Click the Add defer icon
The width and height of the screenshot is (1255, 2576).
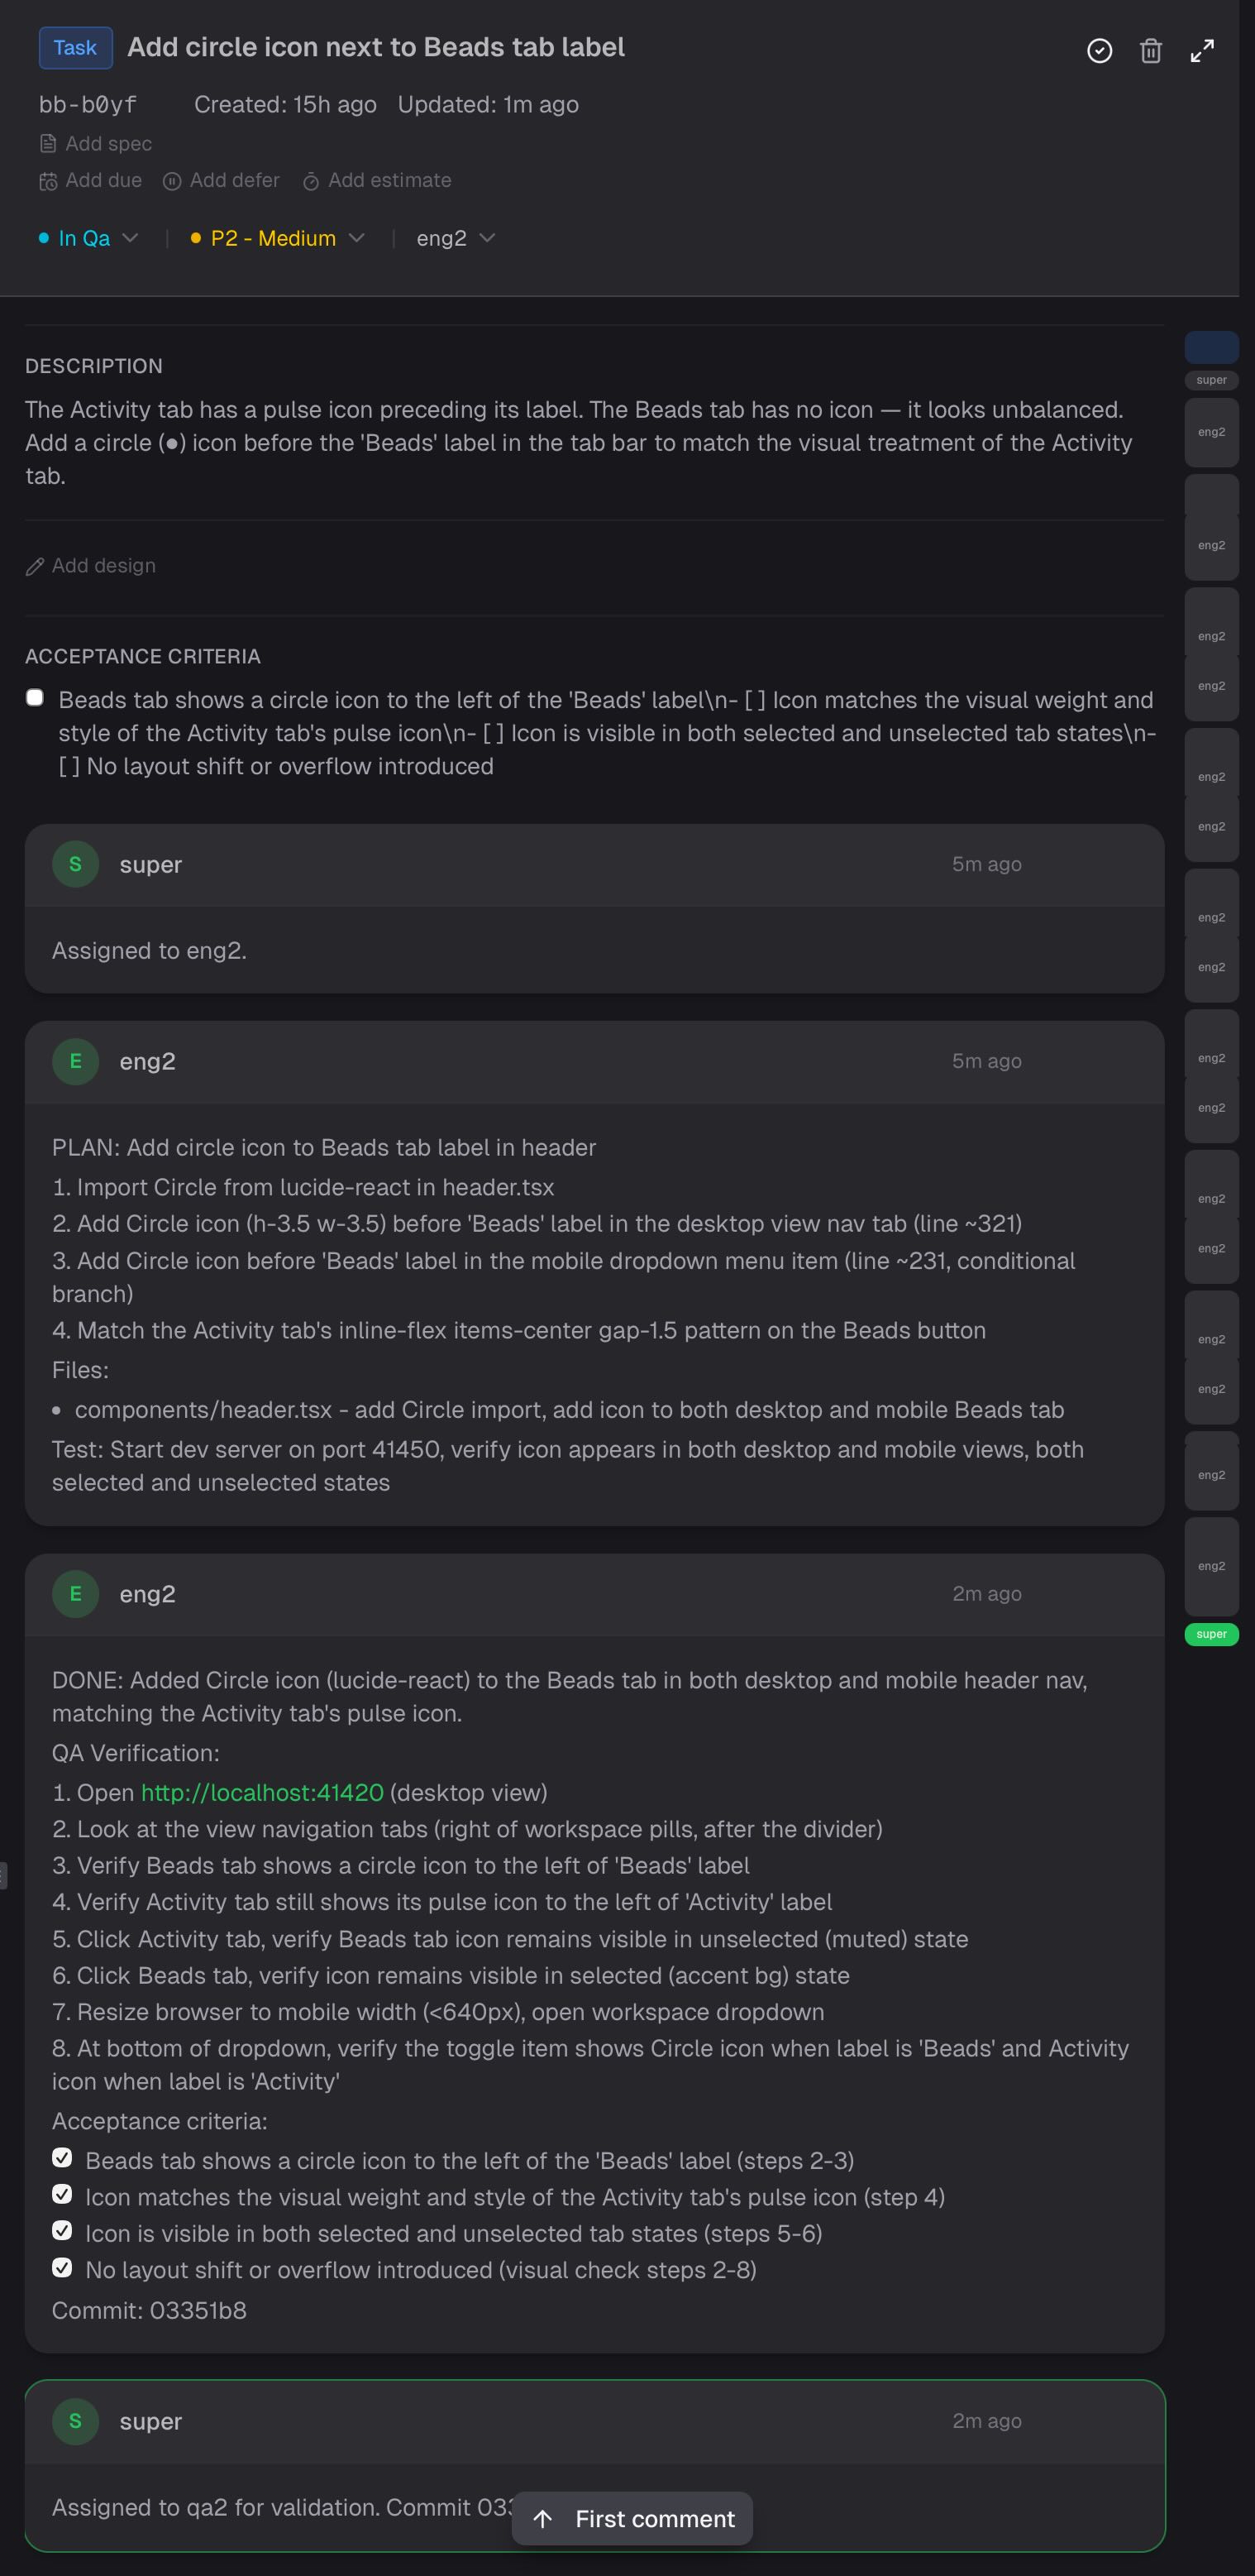pos(172,181)
